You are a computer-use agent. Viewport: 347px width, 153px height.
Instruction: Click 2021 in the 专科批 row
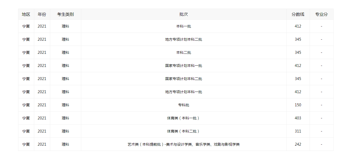tap(42, 105)
